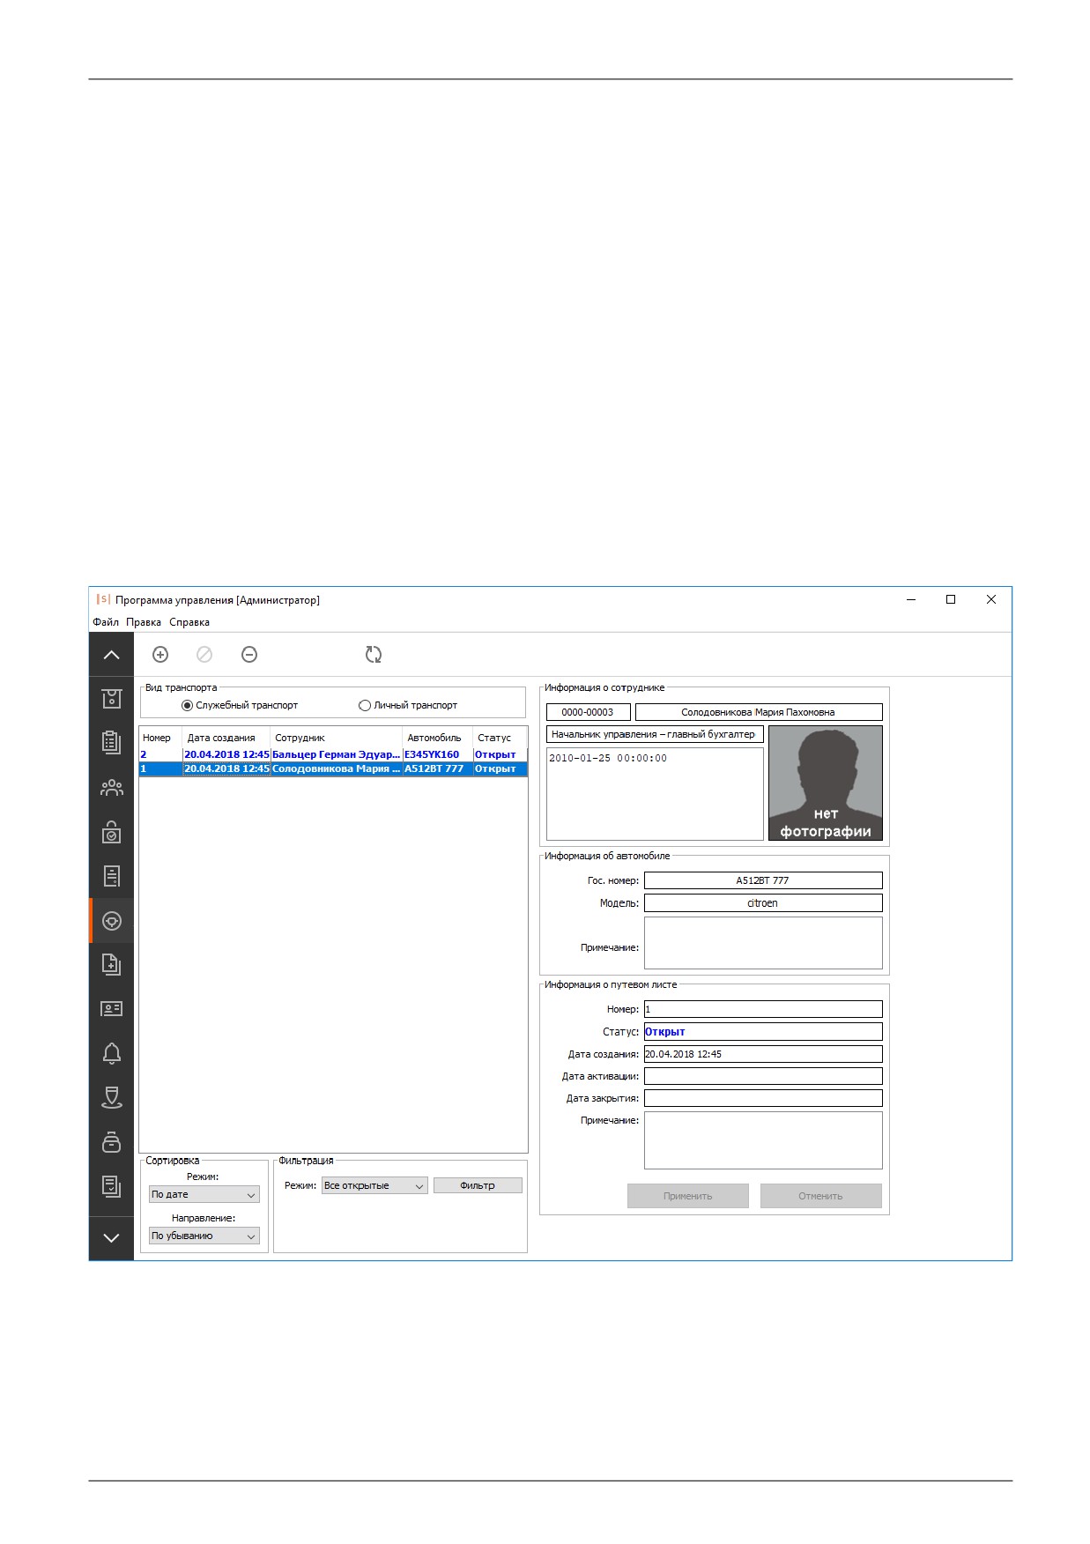Open the Справка menu
This screenshot has height=1544, width=1090.
[189, 622]
